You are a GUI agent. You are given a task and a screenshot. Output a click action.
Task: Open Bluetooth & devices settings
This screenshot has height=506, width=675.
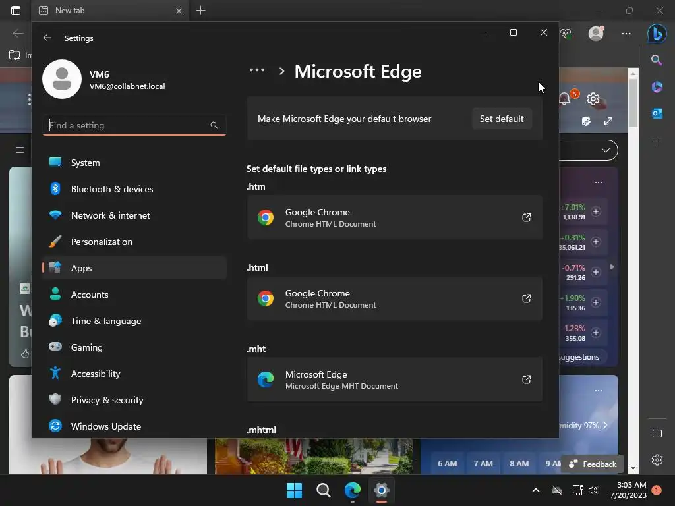(134, 189)
